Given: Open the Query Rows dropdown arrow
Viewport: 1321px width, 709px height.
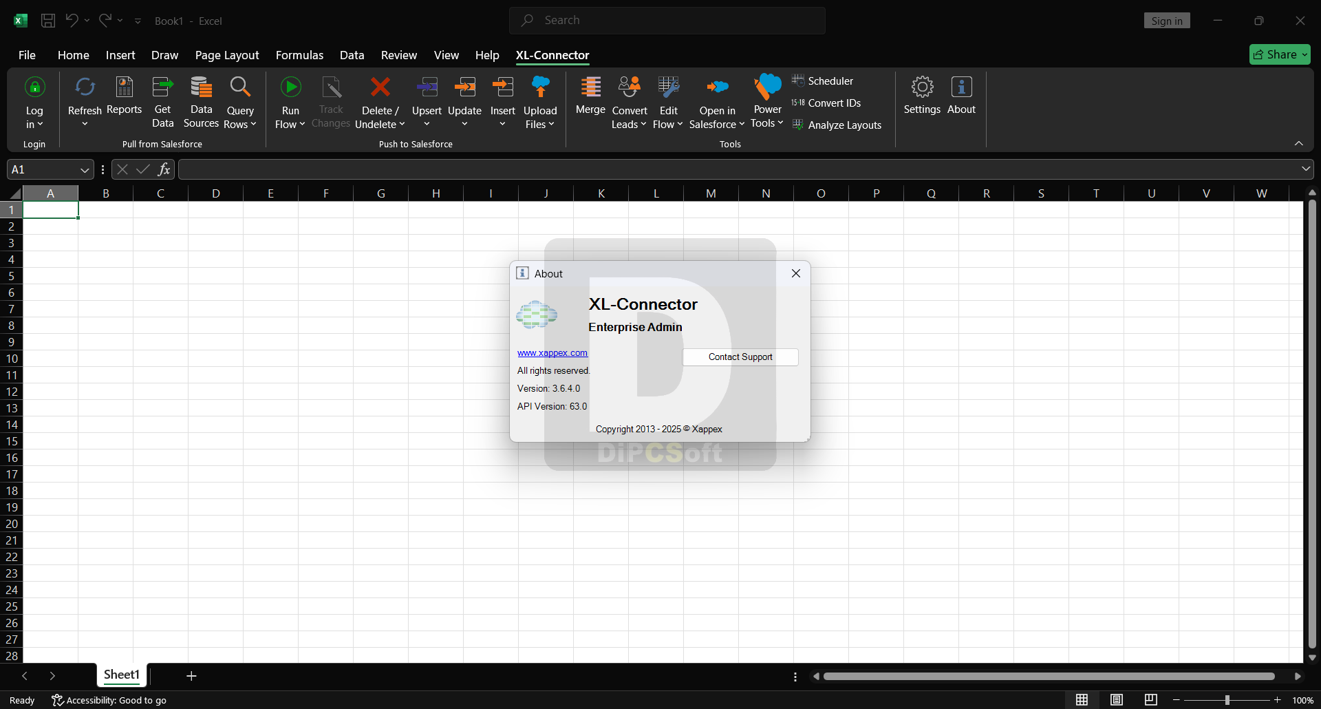Looking at the screenshot, I should point(253,125).
